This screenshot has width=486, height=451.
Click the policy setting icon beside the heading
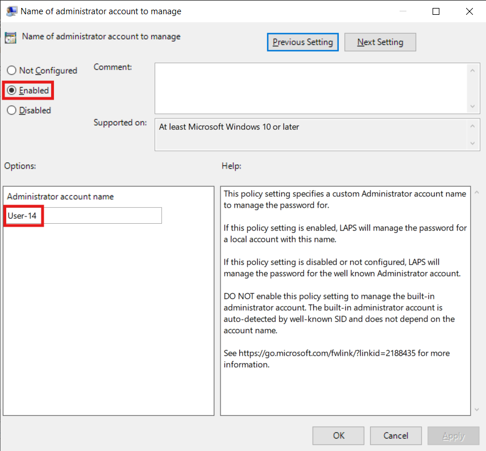click(x=10, y=38)
